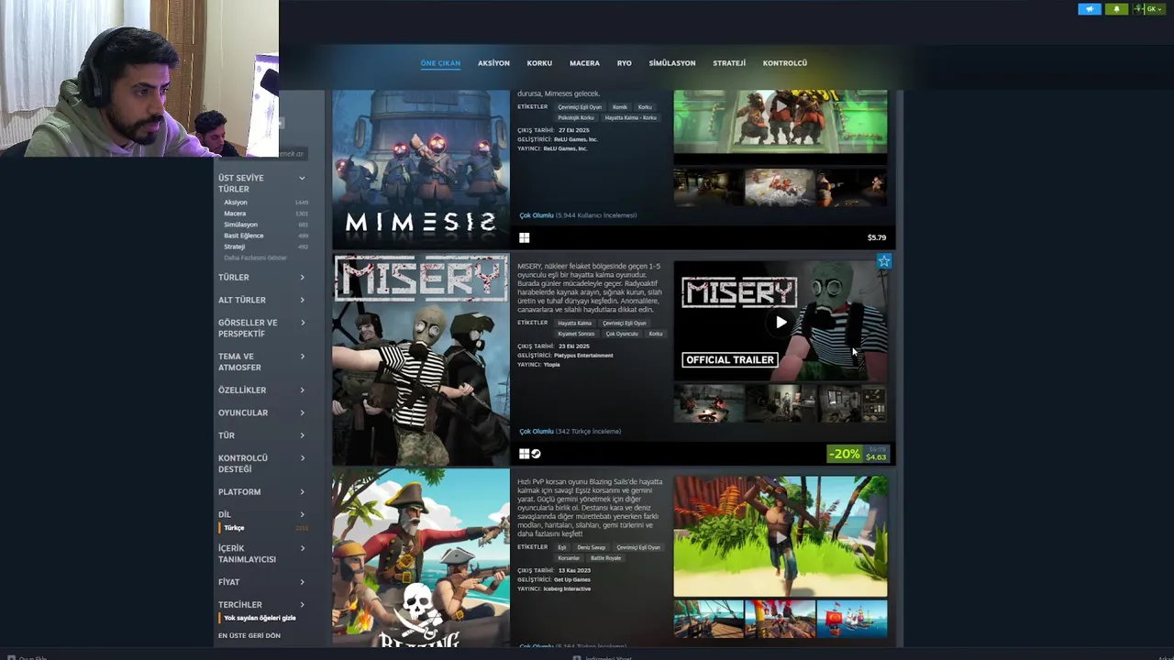
Task: Toggle the Simülasyon genre filter
Action: [265, 225]
